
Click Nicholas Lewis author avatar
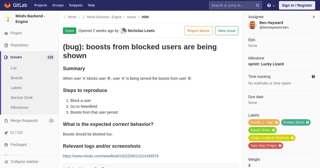[123, 31]
